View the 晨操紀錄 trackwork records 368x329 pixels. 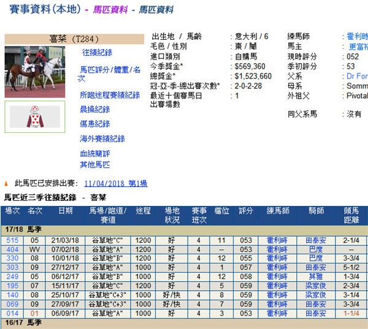coord(94,109)
